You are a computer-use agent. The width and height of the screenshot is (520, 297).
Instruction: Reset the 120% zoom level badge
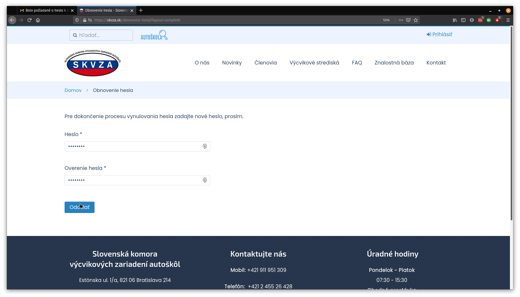point(386,20)
